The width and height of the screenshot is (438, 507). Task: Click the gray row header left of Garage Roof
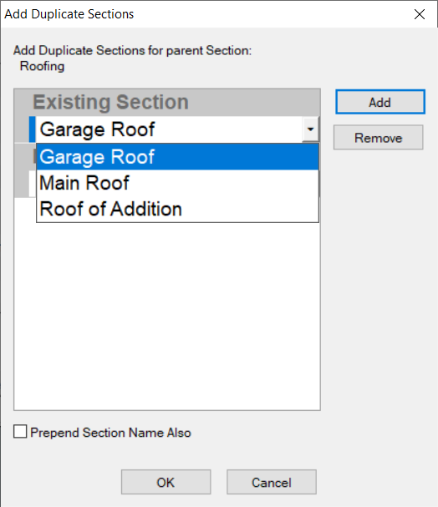tap(22, 129)
